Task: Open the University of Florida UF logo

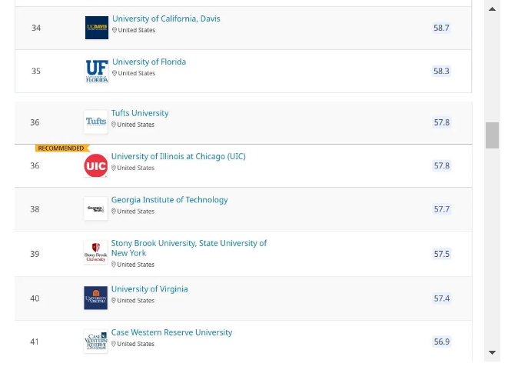Action: click(97, 71)
